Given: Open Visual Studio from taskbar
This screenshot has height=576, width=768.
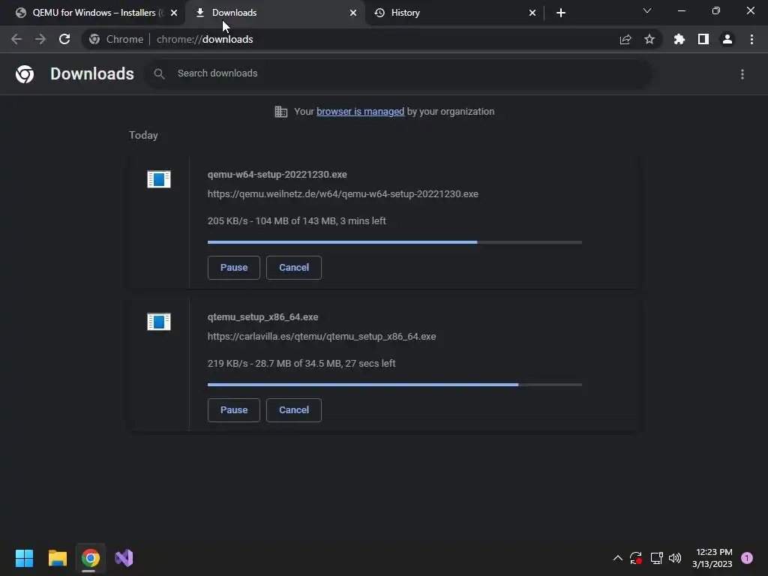Looking at the screenshot, I should point(124,558).
